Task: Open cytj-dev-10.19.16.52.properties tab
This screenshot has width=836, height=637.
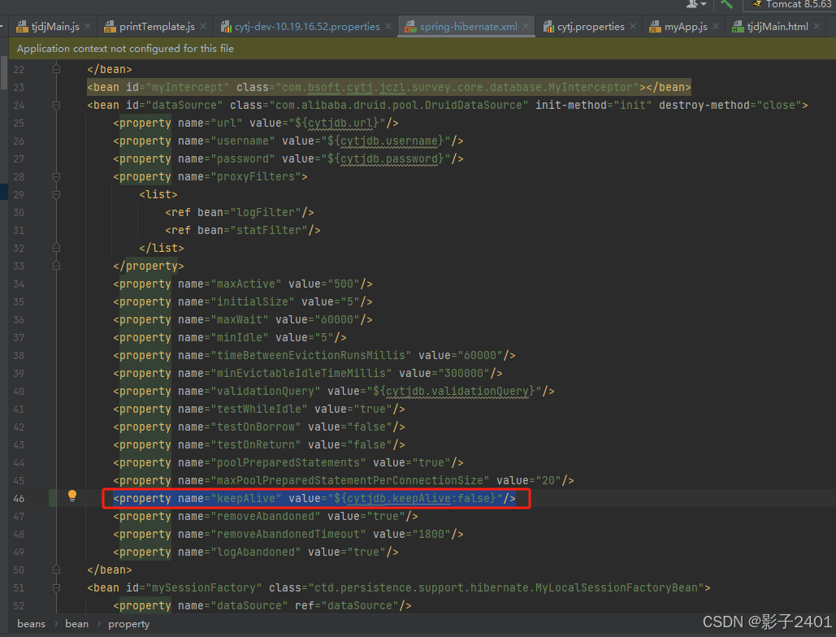Action: [x=307, y=27]
